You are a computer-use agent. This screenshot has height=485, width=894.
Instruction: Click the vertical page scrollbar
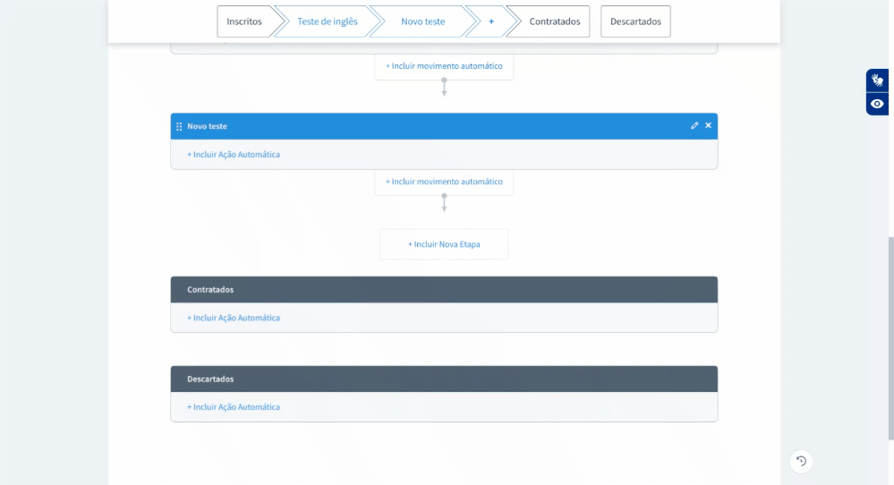890,338
